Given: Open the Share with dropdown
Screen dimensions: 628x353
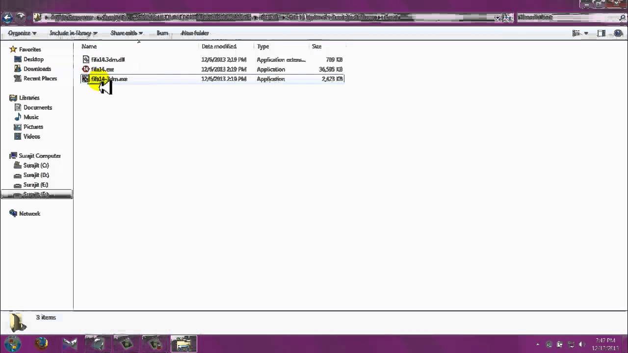Looking at the screenshot, I should (x=127, y=33).
